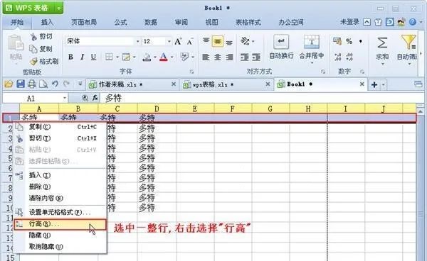Image resolution: width=427 pixels, height=261 pixels.
Task: Toggle Bold formatting
Action: point(70,57)
